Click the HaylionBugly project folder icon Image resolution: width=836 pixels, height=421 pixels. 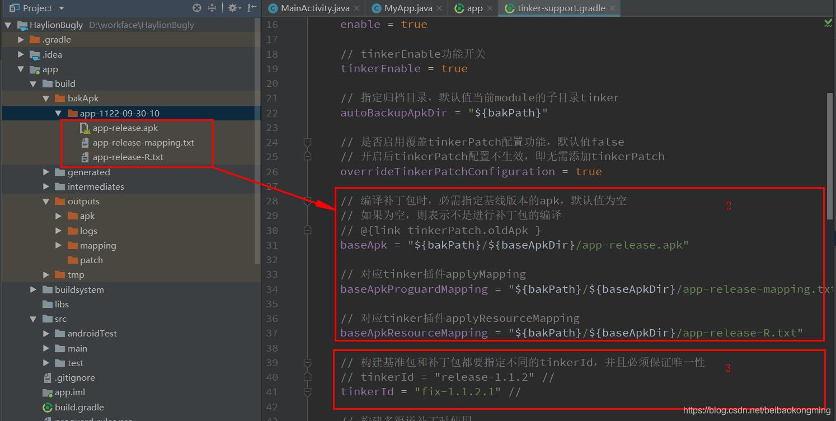point(22,25)
